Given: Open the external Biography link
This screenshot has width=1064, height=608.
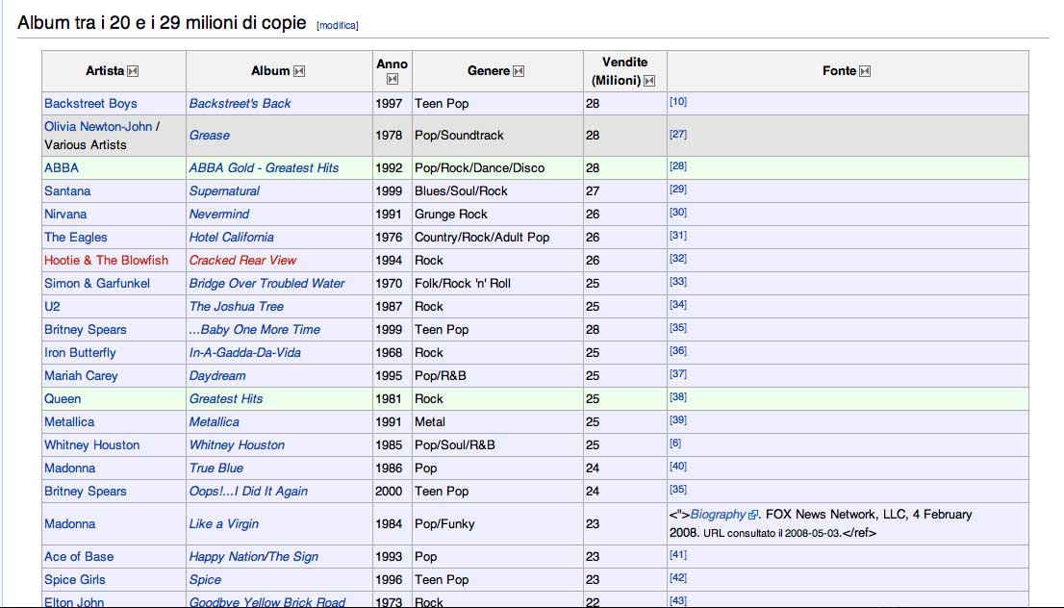Looking at the screenshot, I should (723, 515).
